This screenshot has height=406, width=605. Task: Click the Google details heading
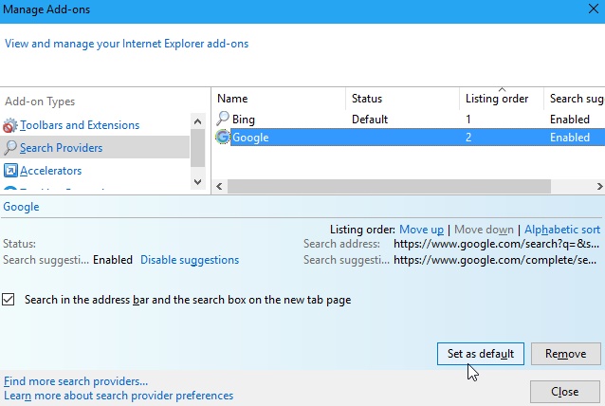pyautogui.click(x=21, y=207)
